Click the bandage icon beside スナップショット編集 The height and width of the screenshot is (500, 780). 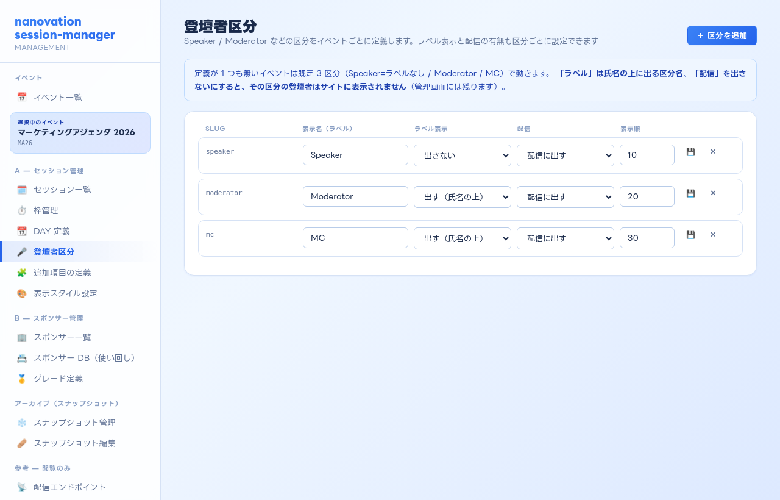pyautogui.click(x=22, y=444)
